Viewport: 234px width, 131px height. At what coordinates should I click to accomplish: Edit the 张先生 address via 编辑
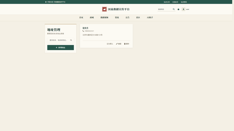[x=119, y=44]
